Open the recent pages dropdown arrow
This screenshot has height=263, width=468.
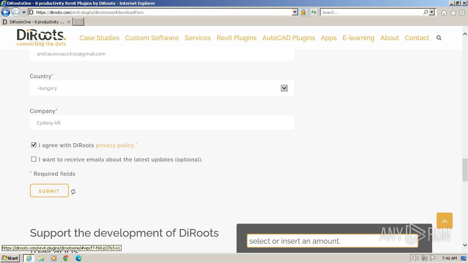(x=24, y=12)
